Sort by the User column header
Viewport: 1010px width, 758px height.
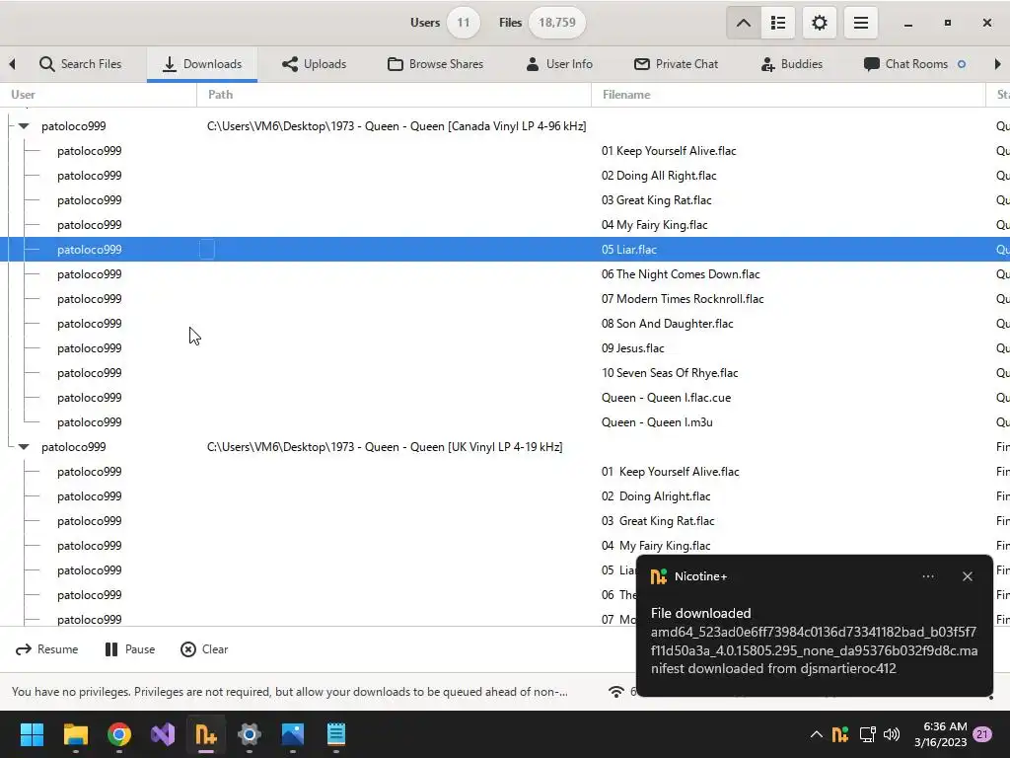[x=99, y=95]
